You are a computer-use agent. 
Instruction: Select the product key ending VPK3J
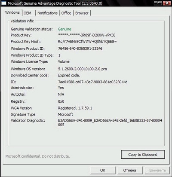[87, 35]
